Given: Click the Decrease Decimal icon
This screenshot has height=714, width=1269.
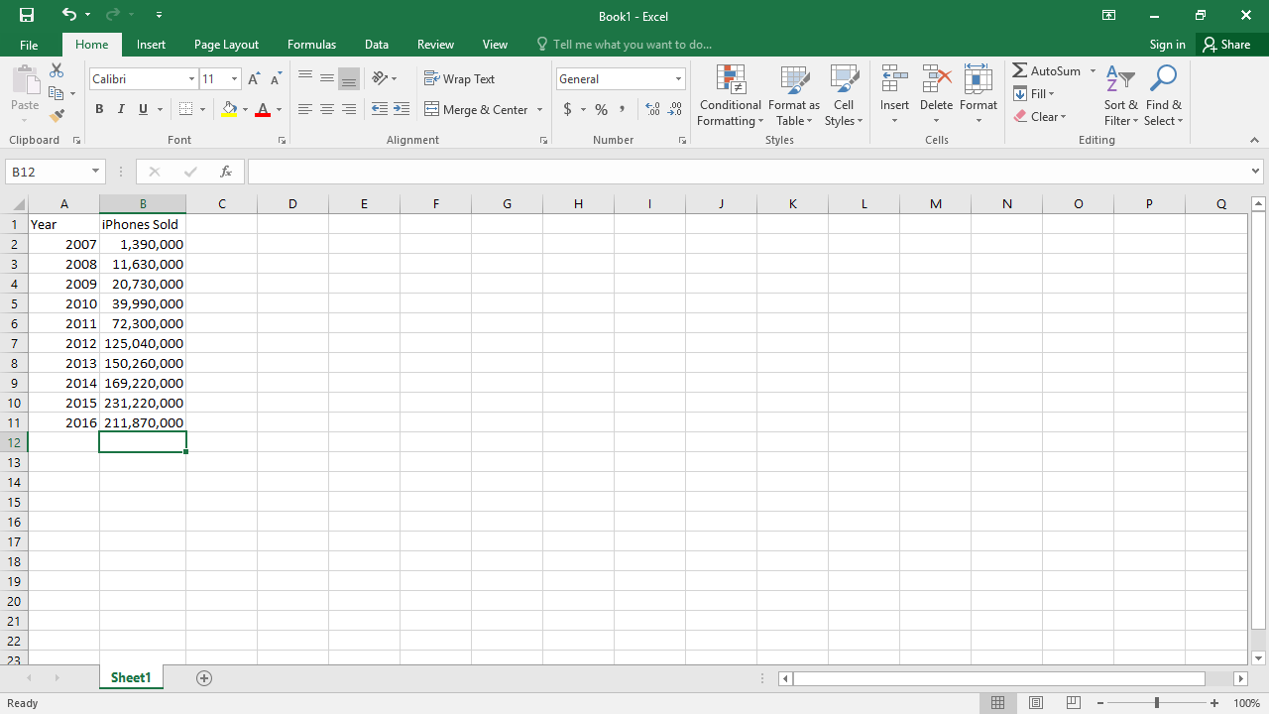Looking at the screenshot, I should pos(675,109).
